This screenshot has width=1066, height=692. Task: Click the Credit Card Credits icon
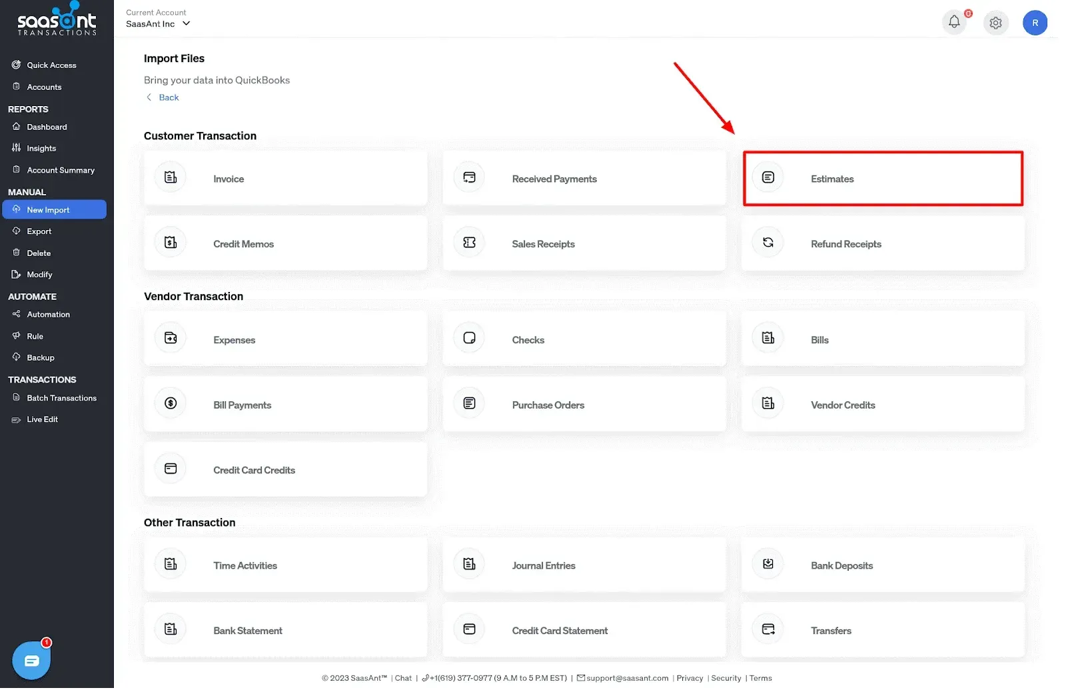171,469
